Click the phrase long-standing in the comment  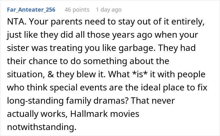tap(35, 101)
